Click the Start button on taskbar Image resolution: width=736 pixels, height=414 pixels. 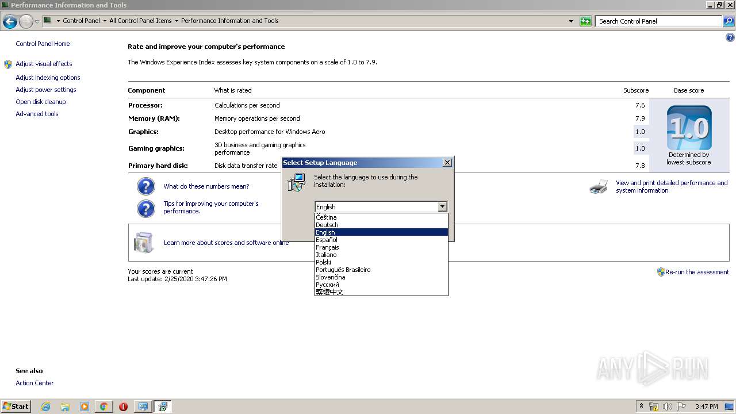pos(16,406)
